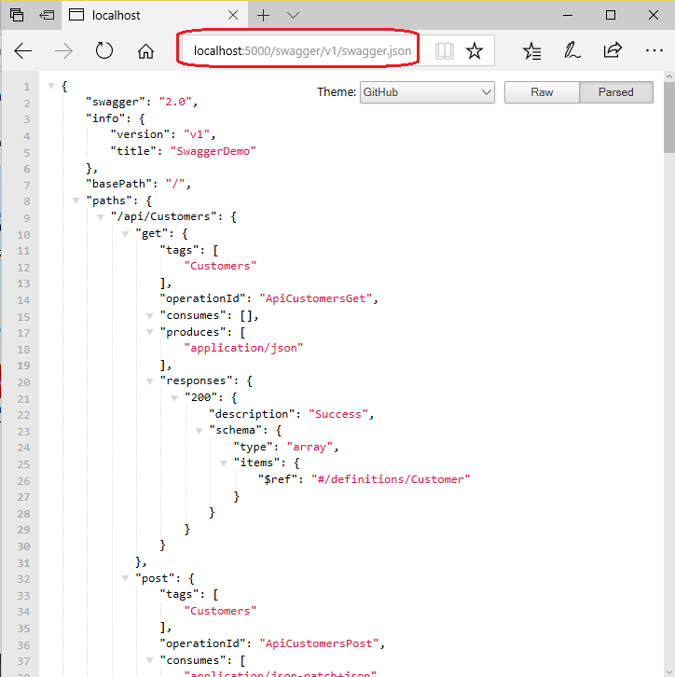Open the tab preview chevron

293,15
